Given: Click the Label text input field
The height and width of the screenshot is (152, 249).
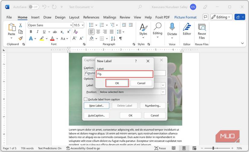Looking at the screenshot, I should click(x=125, y=74).
